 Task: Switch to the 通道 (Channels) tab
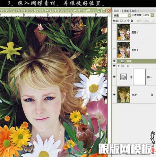(126, 11)
